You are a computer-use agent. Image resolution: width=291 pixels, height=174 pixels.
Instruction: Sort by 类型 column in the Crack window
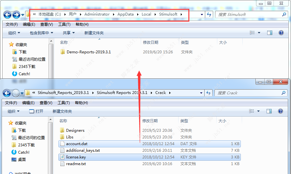(184, 121)
